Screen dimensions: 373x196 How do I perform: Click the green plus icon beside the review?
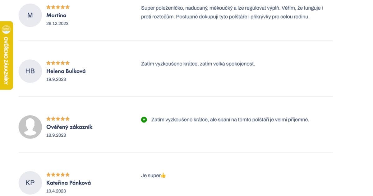click(143, 119)
